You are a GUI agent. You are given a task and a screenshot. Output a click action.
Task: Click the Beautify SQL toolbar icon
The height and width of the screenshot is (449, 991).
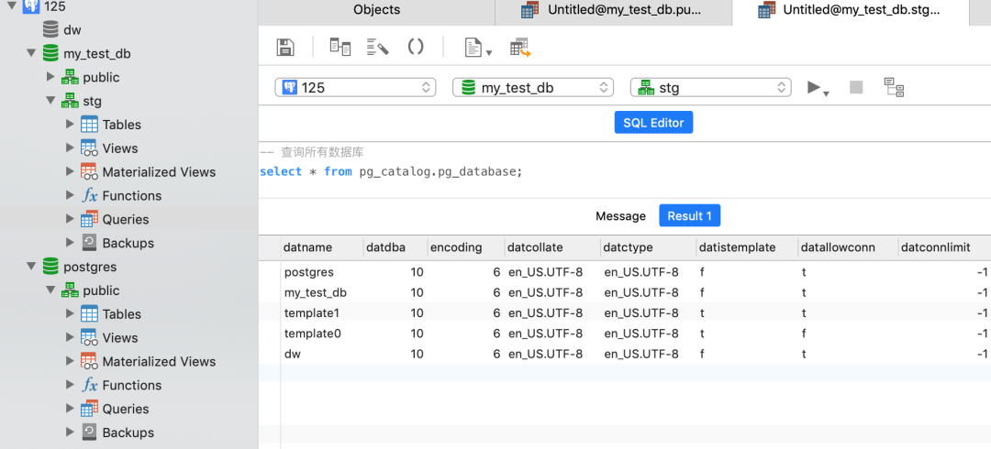[377, 47]
